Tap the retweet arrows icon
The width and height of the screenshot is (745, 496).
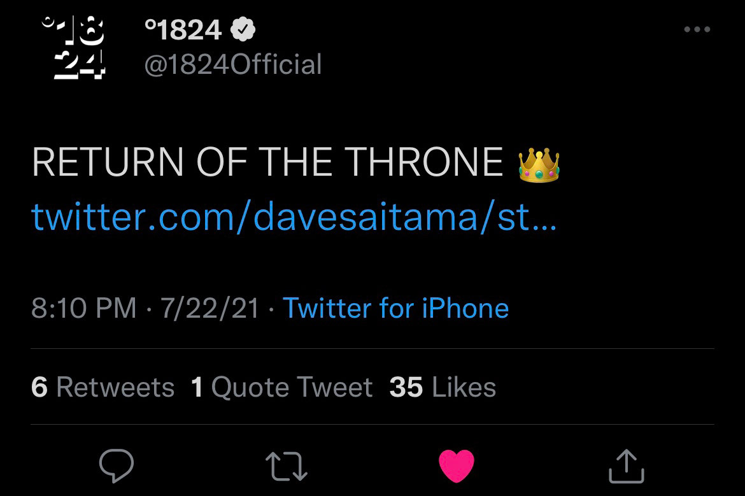286,465
